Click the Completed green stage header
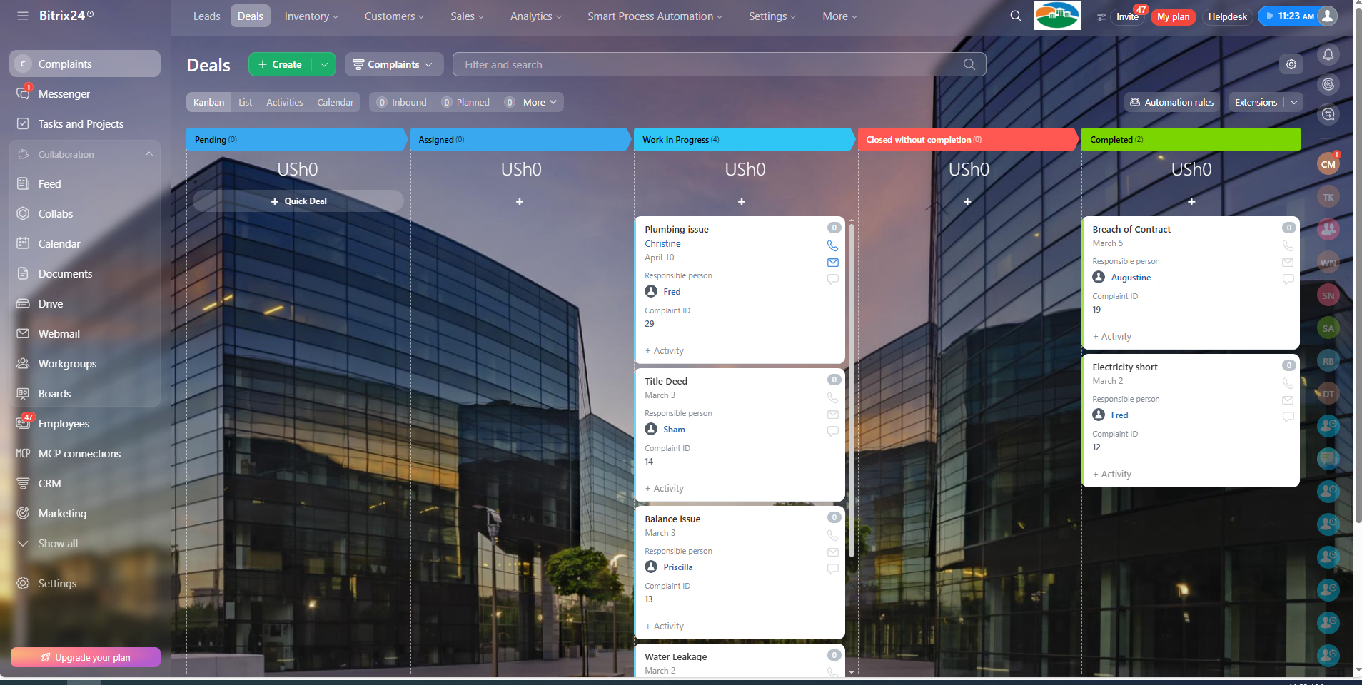 [x=1190, y=140]
